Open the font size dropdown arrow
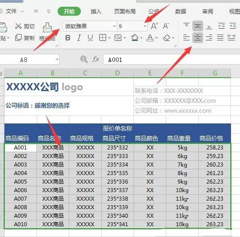Image resolution: width=240 pixels, height=237 pixels. click(x=145, y=26)
